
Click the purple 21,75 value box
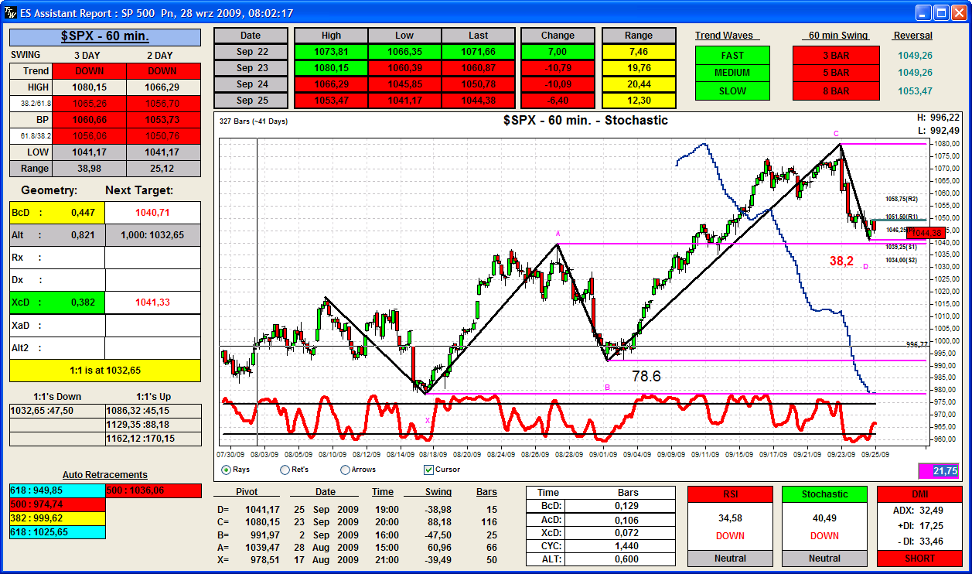point(940,470)
